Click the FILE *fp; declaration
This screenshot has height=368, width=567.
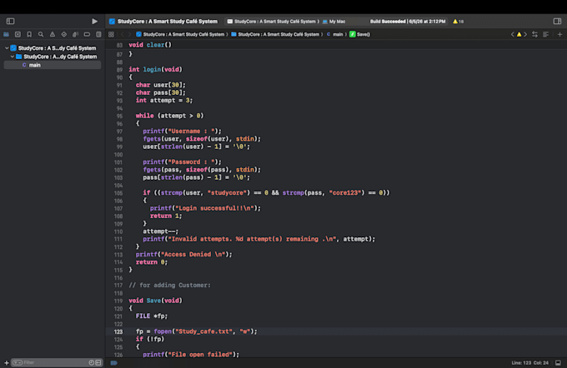pyautogui.click(x=152, y=316)
